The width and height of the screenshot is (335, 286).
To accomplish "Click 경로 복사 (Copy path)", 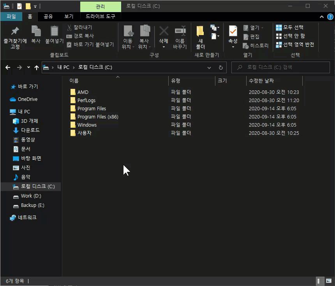I will 80,36.
